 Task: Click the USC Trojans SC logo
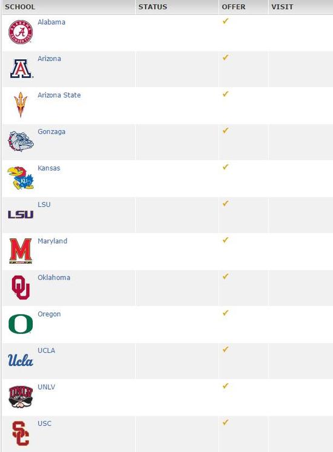point(21,433)
